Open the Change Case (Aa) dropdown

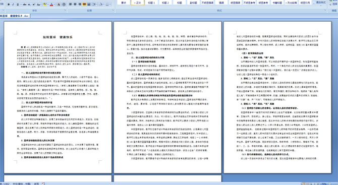pyautogui.click(x=39, y=5)
